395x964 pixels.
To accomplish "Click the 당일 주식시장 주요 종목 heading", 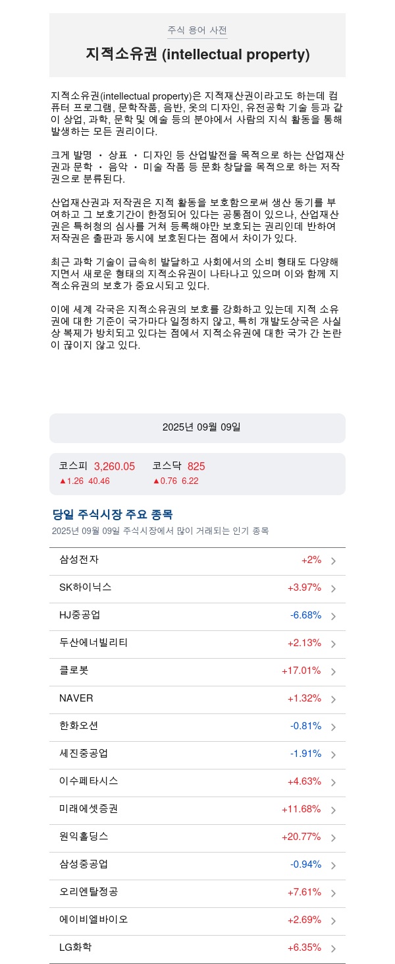I will (113, 515).
